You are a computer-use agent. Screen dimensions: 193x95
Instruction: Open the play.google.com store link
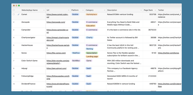(x=58, y=62)
